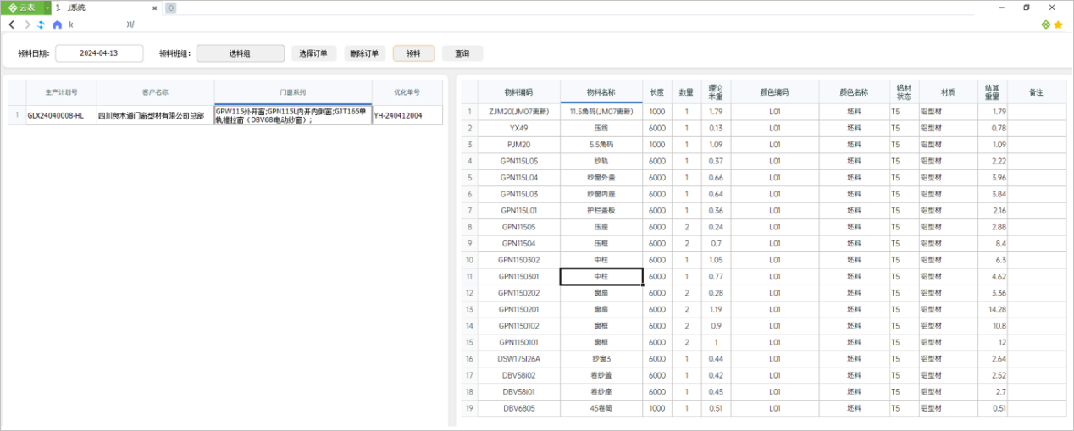Image resolution: width=1074 pixels, height=431 pixels.
Task: Select the material name 卷纱盖
Action: 601,375
